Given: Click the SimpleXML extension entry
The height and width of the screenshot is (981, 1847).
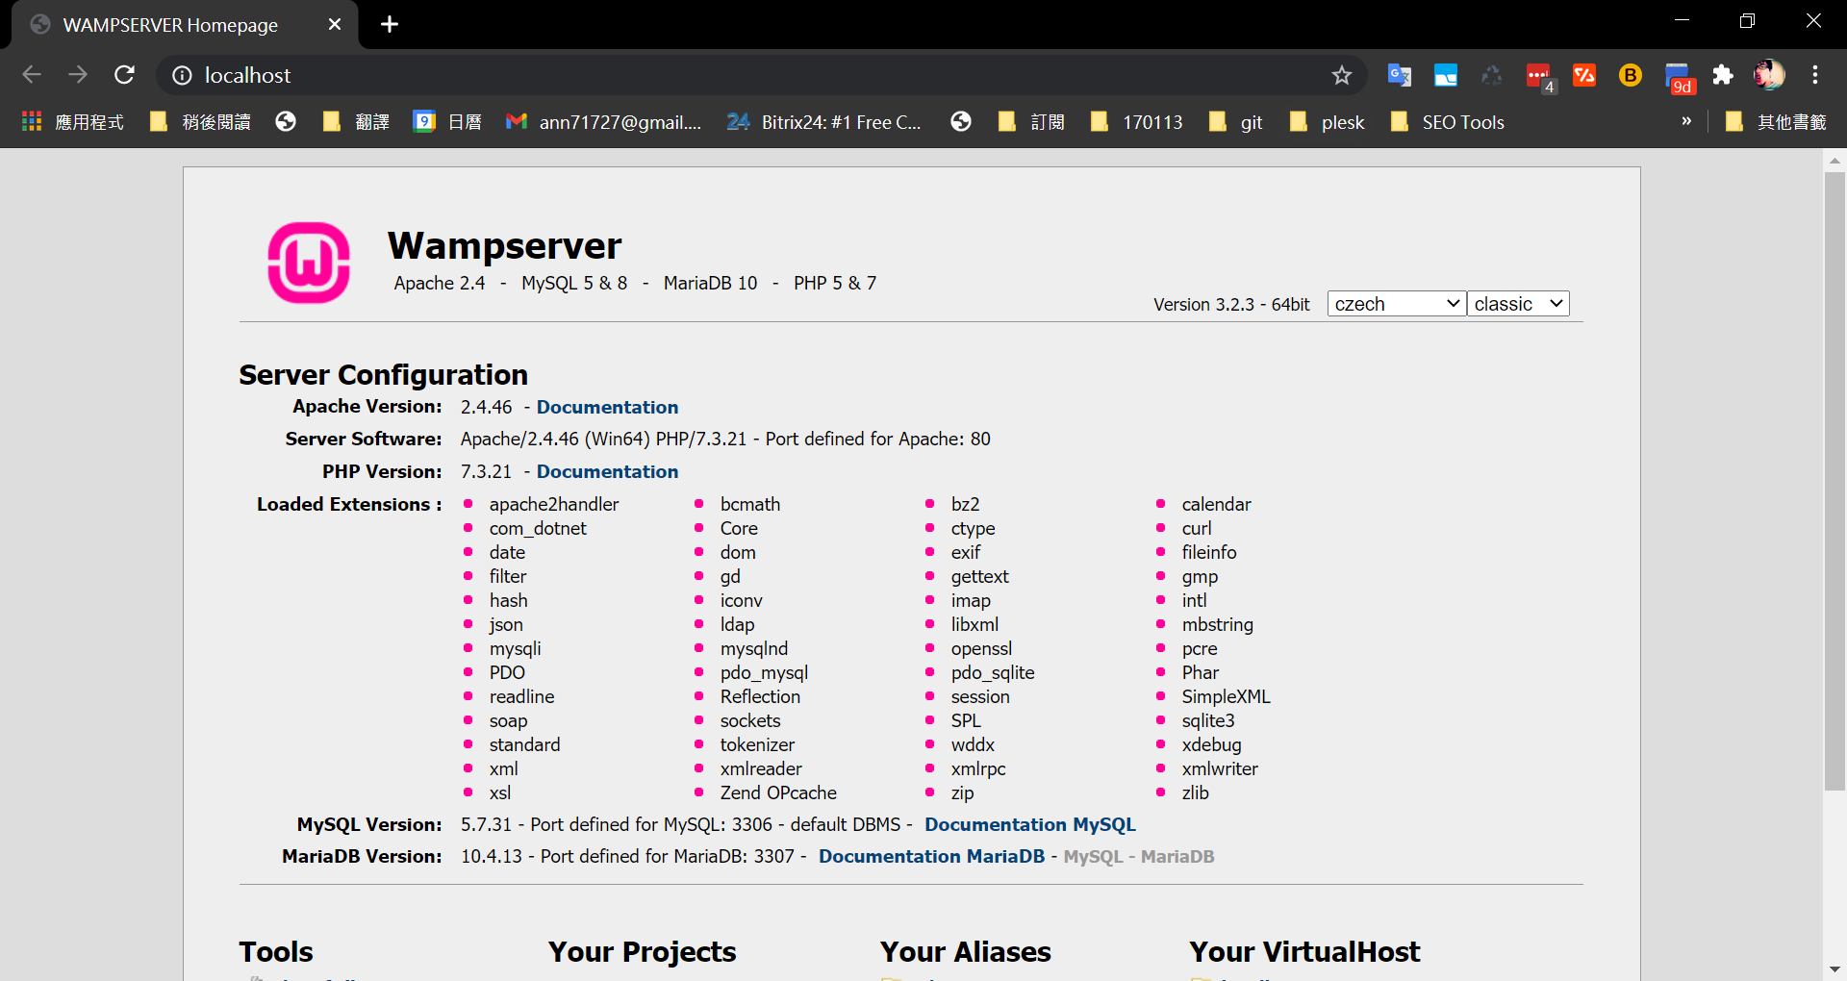Looking at the screenshot, I should 1226,696.
